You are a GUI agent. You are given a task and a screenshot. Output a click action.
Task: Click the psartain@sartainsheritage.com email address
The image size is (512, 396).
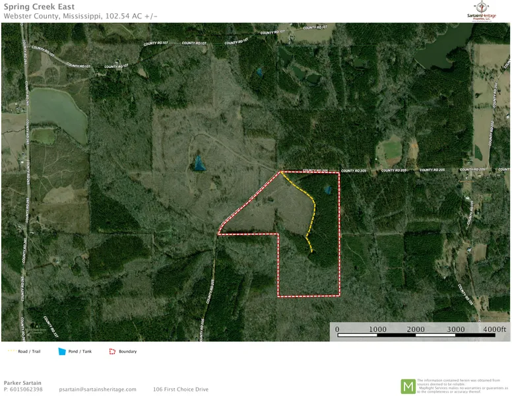coord(98,389)
